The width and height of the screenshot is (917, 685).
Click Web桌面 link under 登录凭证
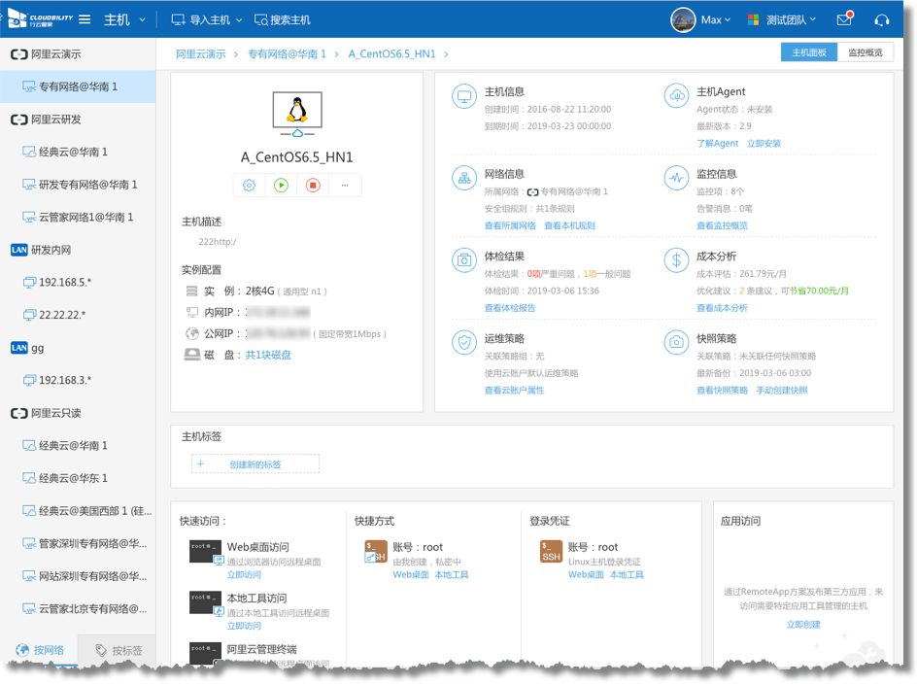point(586,575)
